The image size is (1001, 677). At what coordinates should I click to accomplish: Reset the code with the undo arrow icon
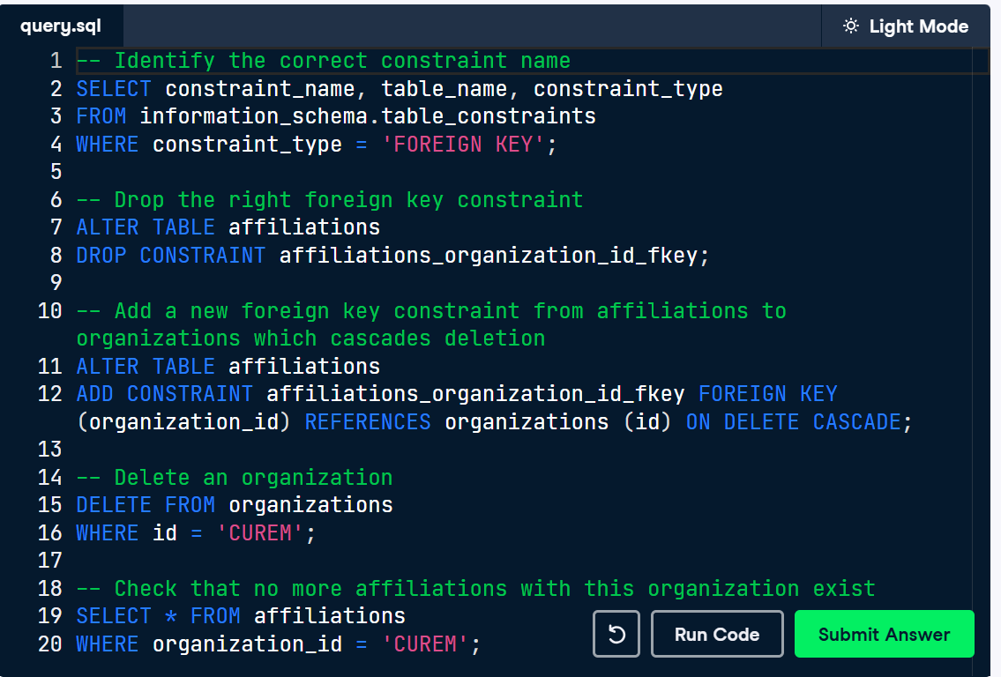click(616, 634)
